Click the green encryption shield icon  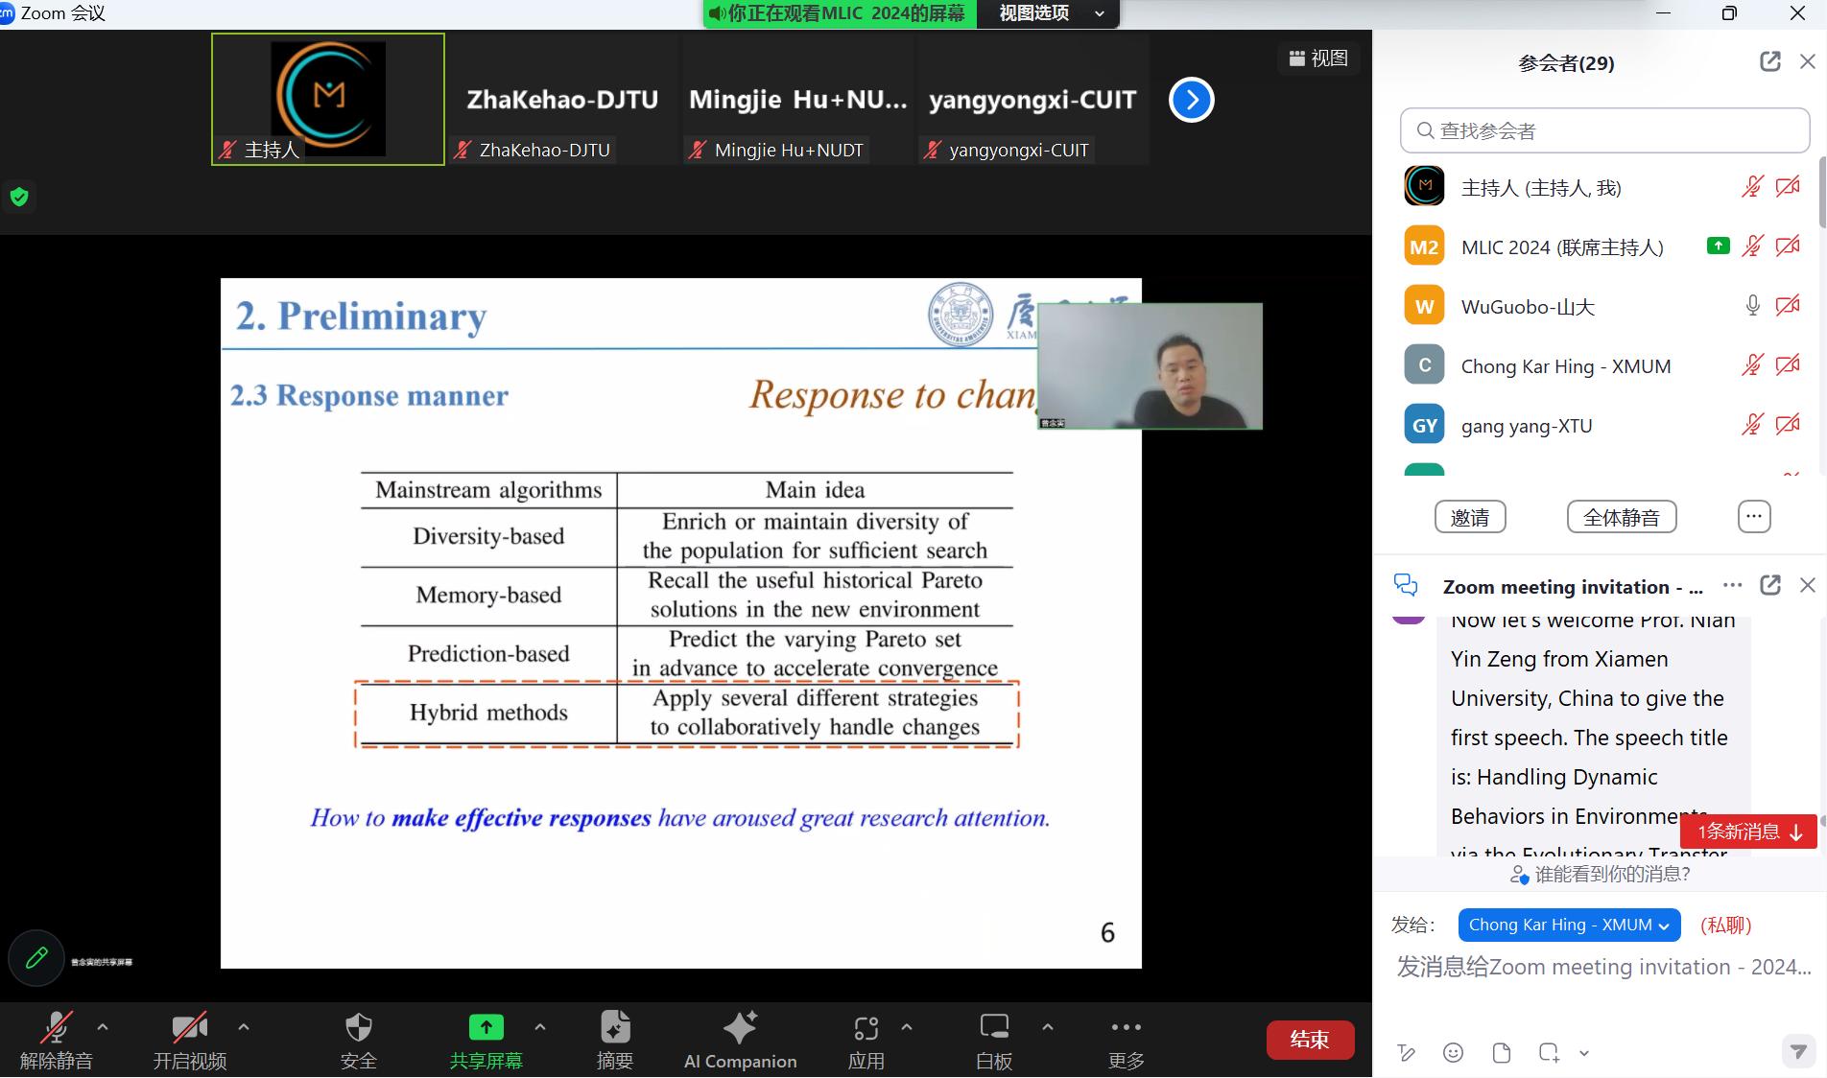click(x=19, y=198)
